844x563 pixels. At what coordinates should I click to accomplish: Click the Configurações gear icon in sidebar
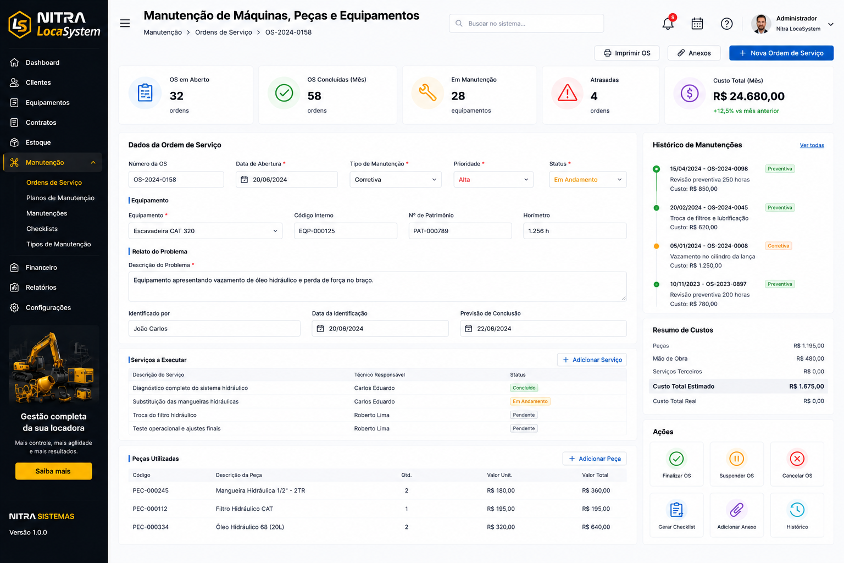coord(14,308)
